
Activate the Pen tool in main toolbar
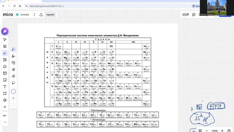pos(5,53)
